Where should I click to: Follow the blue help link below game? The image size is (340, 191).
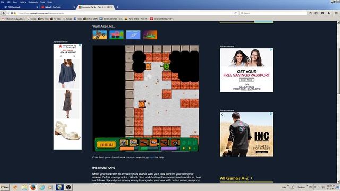click(x=152, y=157)
